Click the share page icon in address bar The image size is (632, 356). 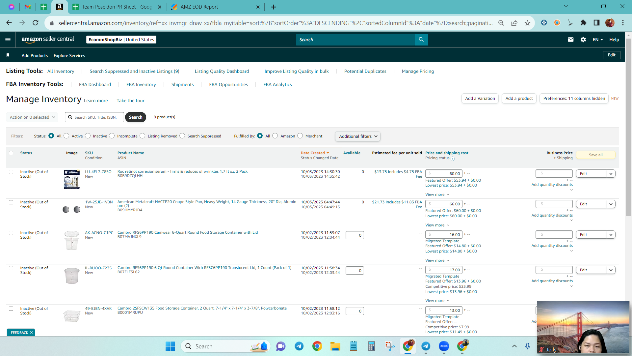pyautogui.click(x=514, y=23)
